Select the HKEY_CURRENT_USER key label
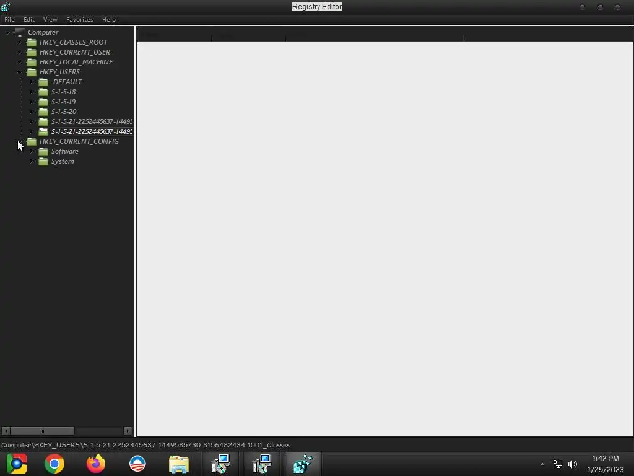The image size is (634, 476). point(75,52)
